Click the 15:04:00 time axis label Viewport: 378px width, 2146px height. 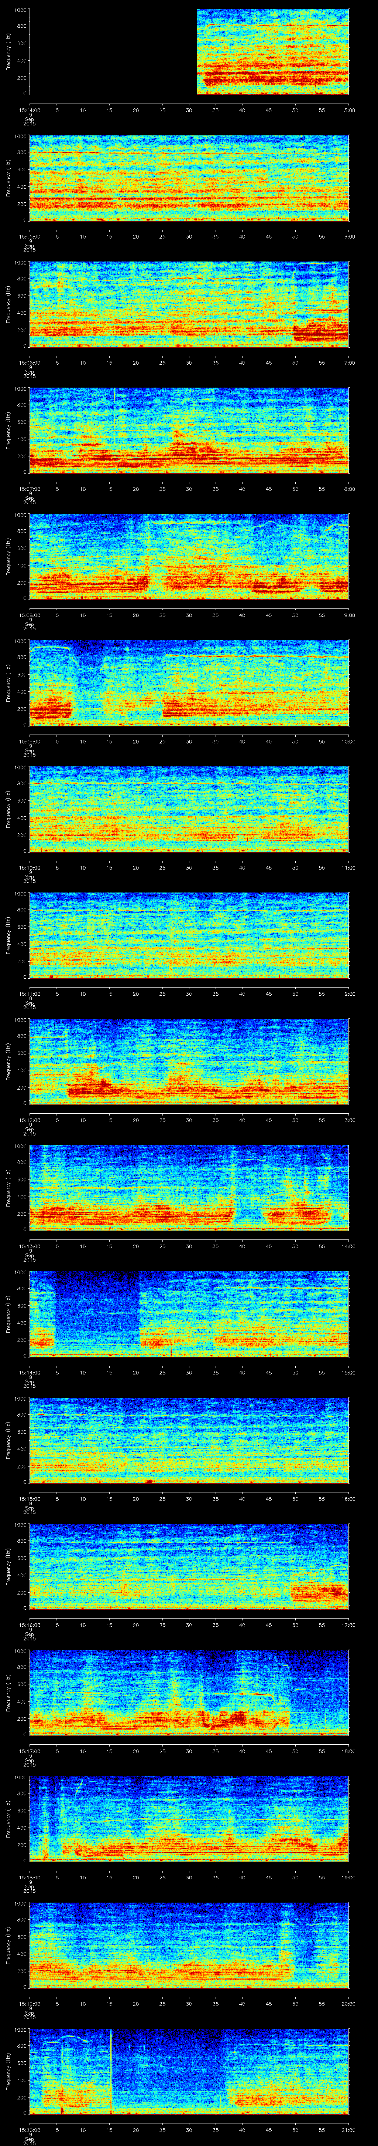click(x=30, y=110)
